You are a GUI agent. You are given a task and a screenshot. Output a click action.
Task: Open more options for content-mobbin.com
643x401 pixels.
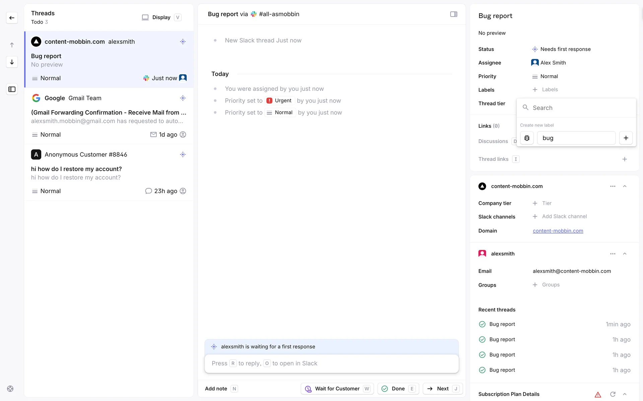(613, 186)
